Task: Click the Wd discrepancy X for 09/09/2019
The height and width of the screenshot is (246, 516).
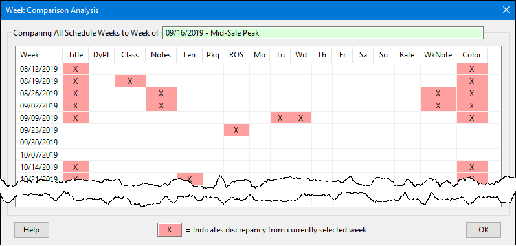Action: (x=301, y=118)
